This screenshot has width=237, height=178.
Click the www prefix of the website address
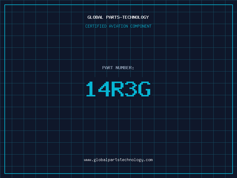(x=87, y=160)
